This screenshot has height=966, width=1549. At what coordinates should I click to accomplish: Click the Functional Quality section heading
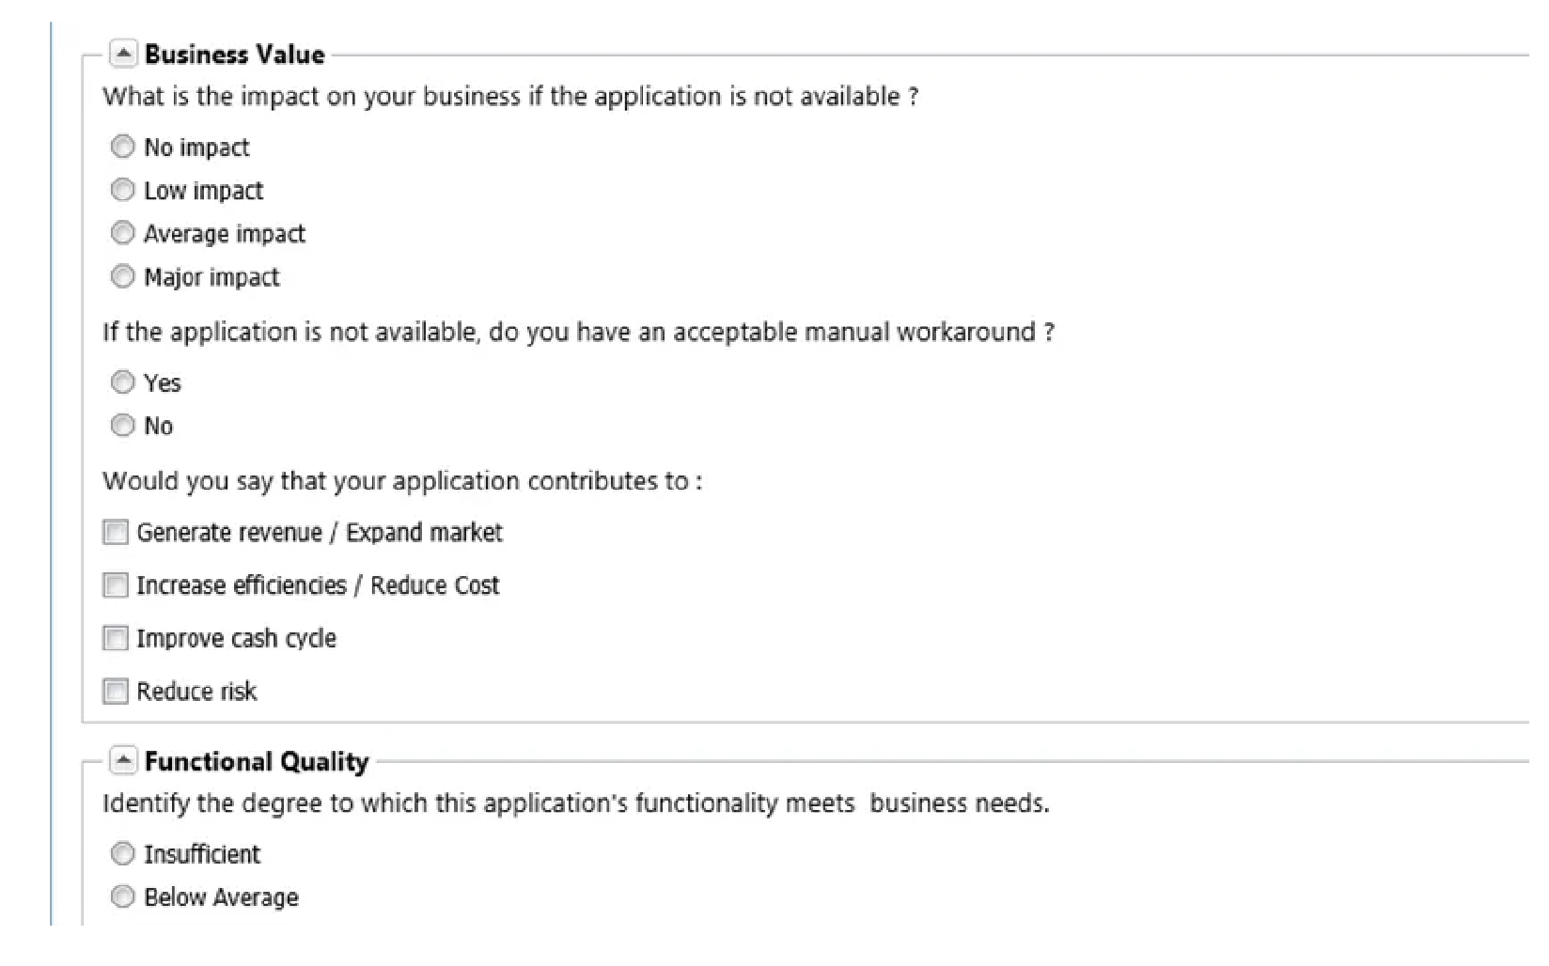(257, 761)
